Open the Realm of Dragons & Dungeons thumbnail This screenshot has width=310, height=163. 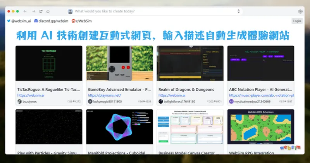190,63
